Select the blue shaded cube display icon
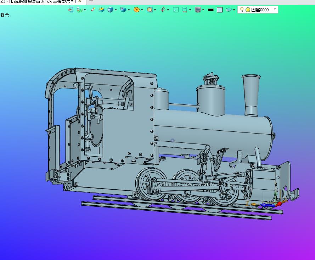The image size is (315, 260). [110, 10]
